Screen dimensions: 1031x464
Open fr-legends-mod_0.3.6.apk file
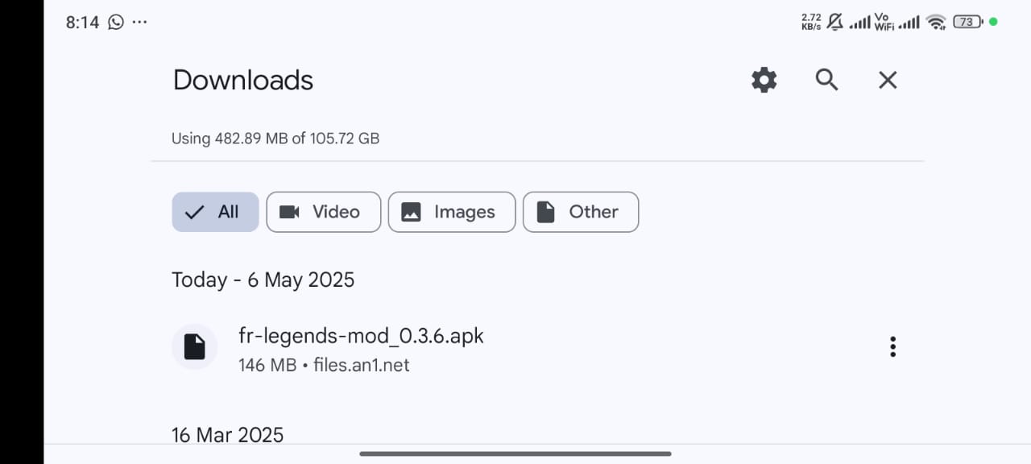(x=362, y=335)
